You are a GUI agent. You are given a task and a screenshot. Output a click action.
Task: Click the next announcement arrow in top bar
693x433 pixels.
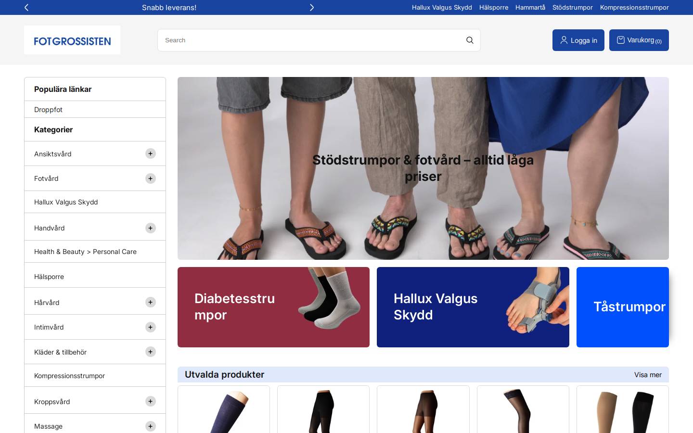coord(312,7)
